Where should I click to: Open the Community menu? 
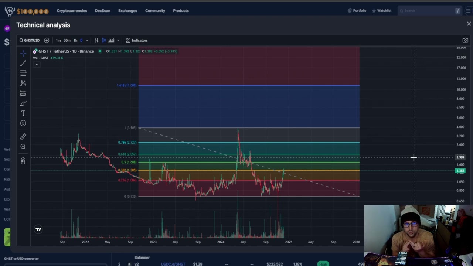[155, 11]
